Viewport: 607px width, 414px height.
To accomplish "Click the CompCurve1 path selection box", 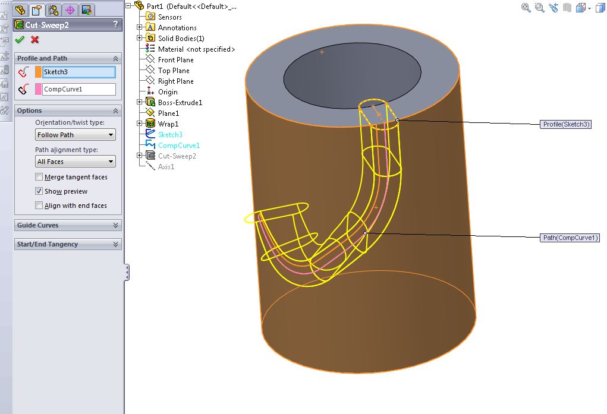I will click(79, 89).
